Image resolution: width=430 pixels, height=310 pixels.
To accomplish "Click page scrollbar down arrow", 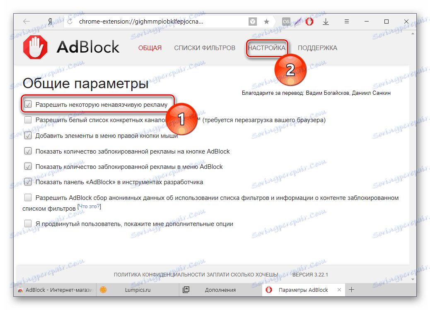I will [413, 279].
